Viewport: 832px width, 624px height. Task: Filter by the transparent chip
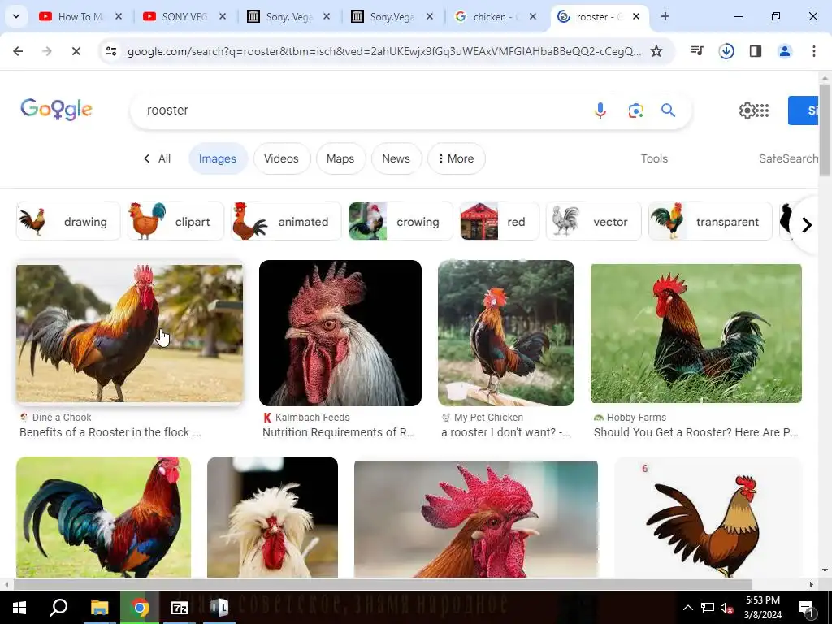pos(710,221)
